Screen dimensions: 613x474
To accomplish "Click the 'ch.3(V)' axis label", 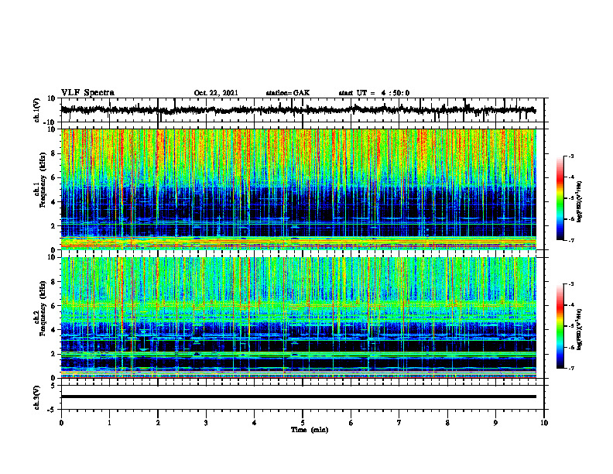I will point(37,398).
